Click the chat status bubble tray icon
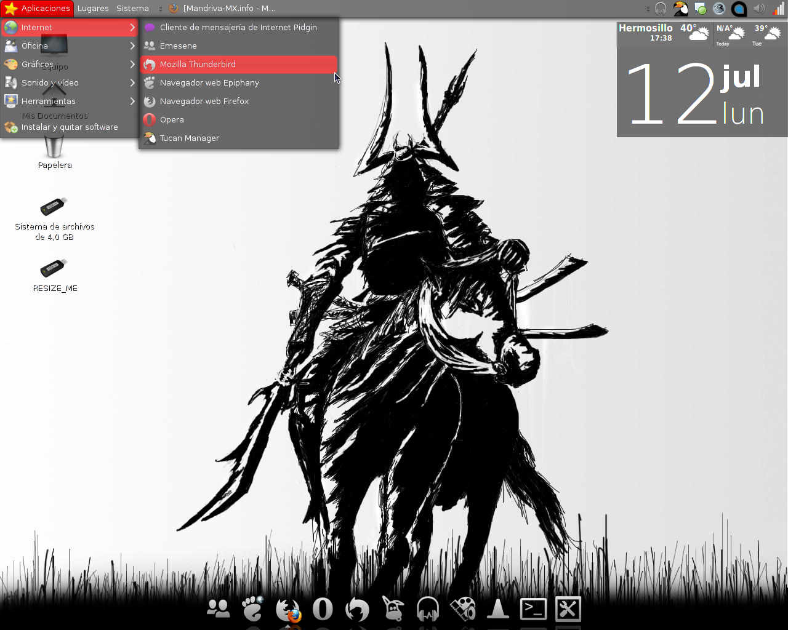Screen dimensions: 788x630 point(700,9)
